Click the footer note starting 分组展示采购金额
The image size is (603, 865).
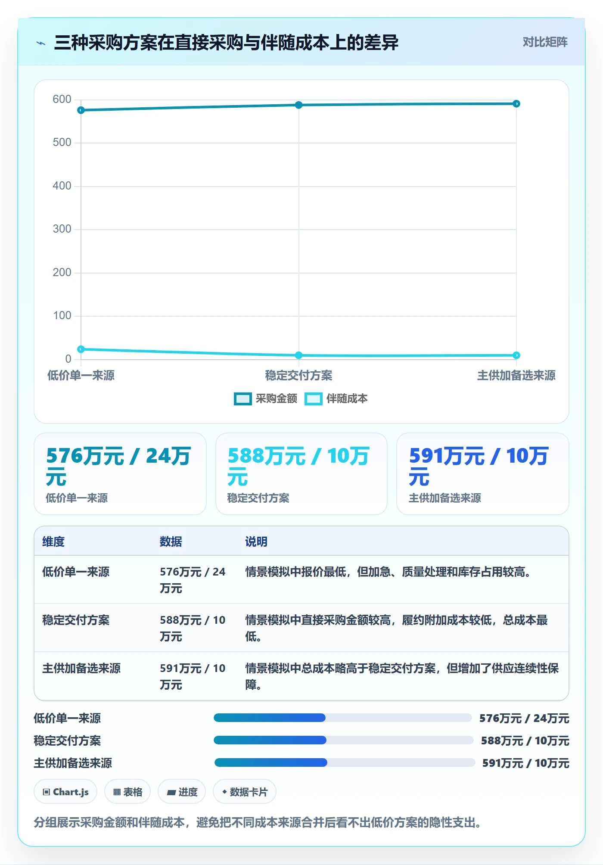258,822
